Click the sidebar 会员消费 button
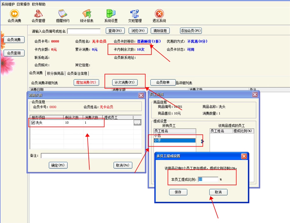This screenshot has height=223, width=290. (x=14, y=40)
